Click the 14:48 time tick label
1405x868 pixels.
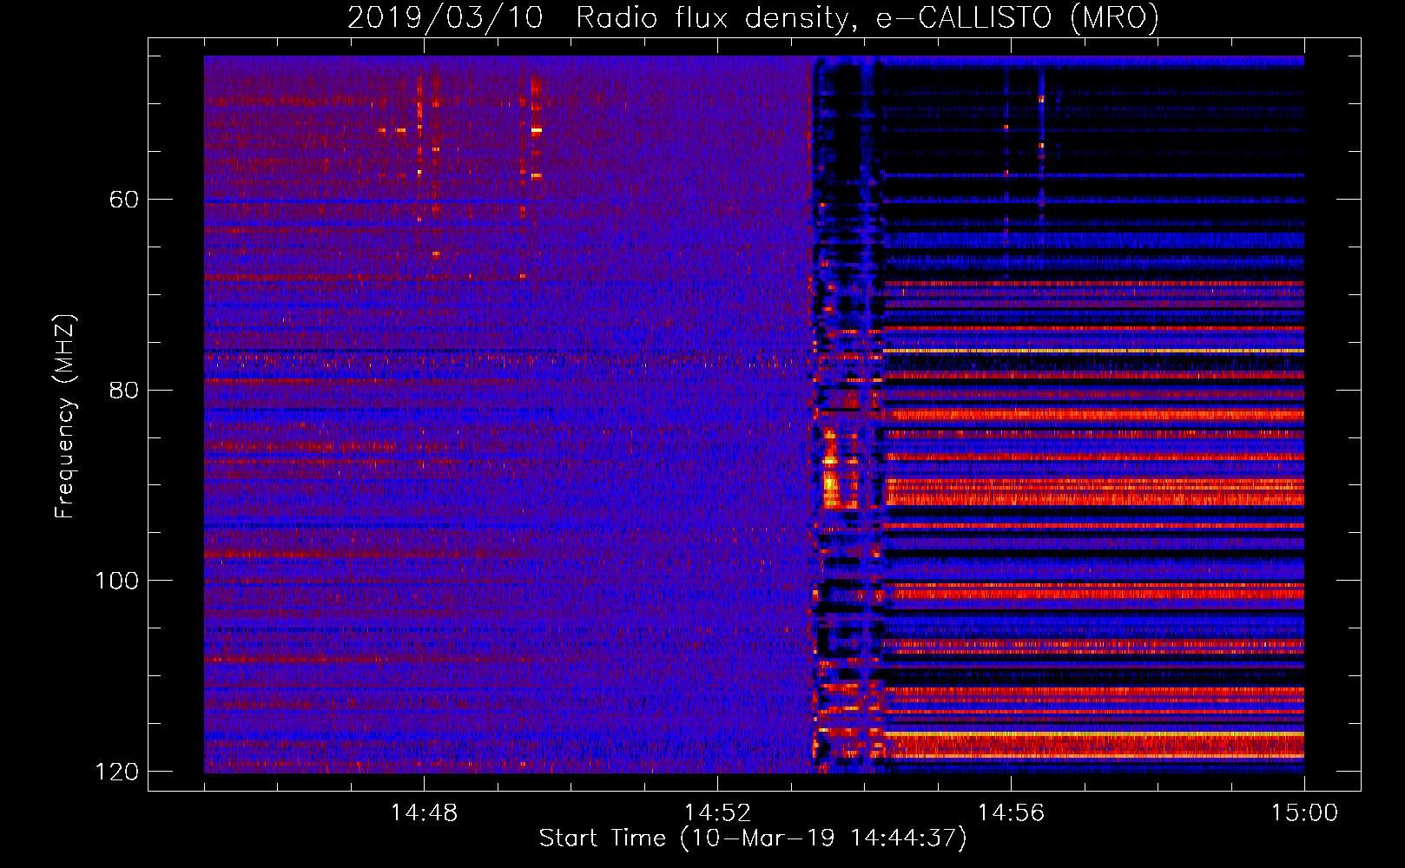[424, 813]
